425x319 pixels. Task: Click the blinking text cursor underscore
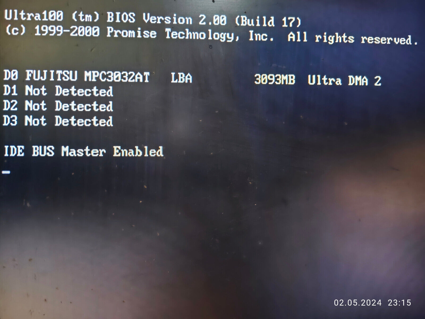click(6, 172)
